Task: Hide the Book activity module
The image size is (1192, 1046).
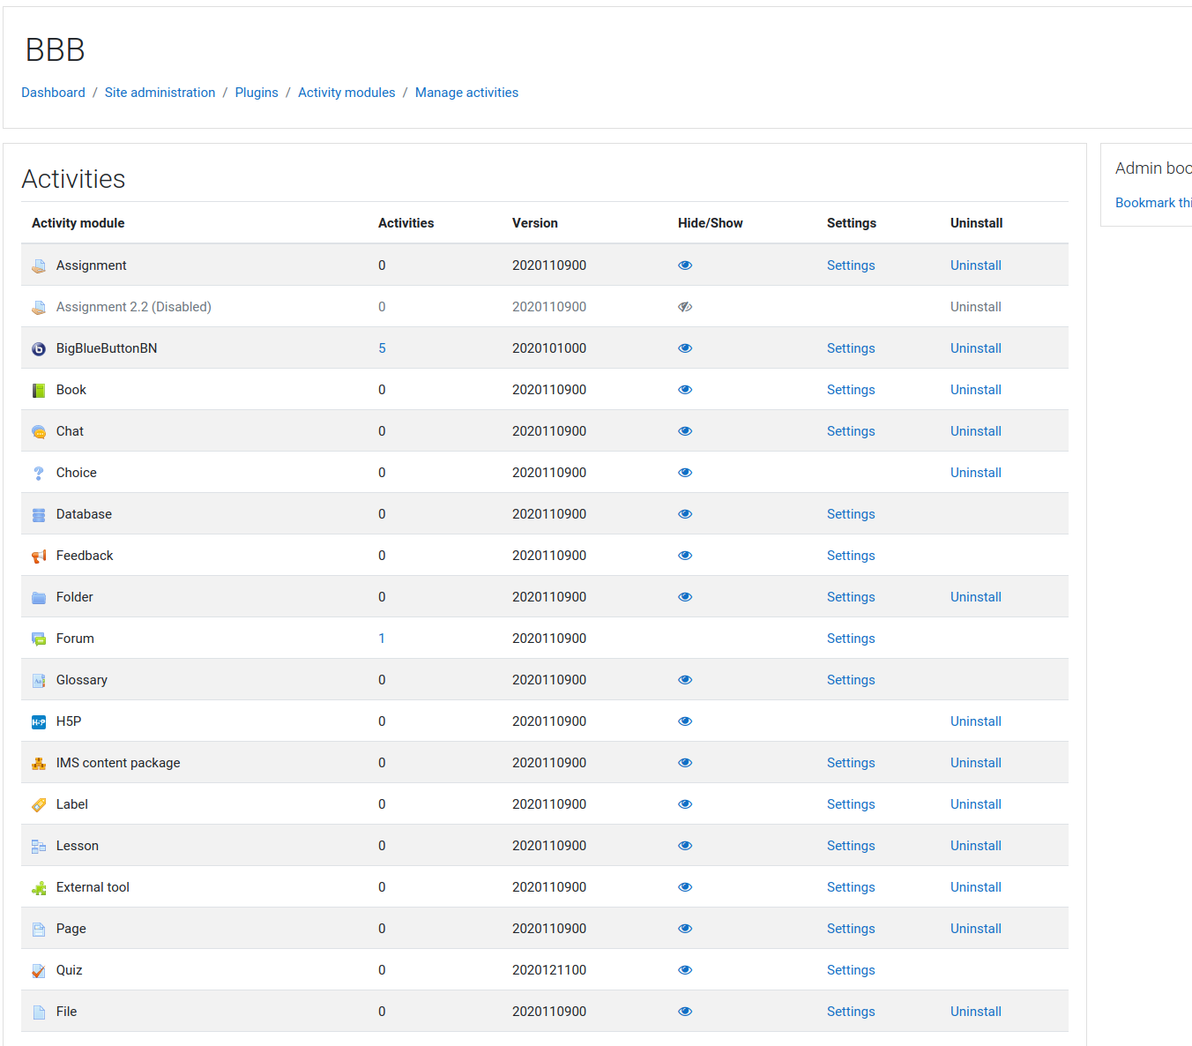Action: pyautogui.click(x=685, y=390)
